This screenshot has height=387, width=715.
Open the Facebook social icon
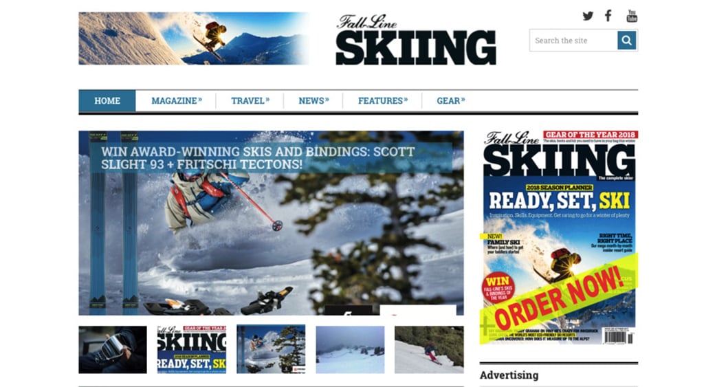[x=608, y=16]
